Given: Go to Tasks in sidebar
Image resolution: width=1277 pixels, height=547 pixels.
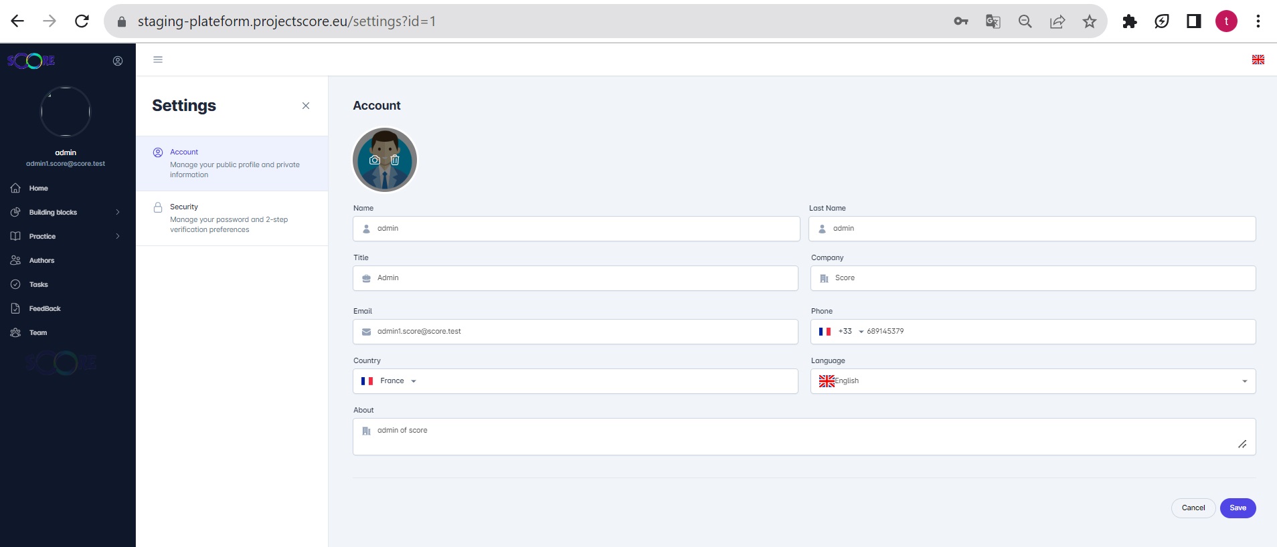Looking at the screenshot, I should pyautogui.click(x=38, y=285).
